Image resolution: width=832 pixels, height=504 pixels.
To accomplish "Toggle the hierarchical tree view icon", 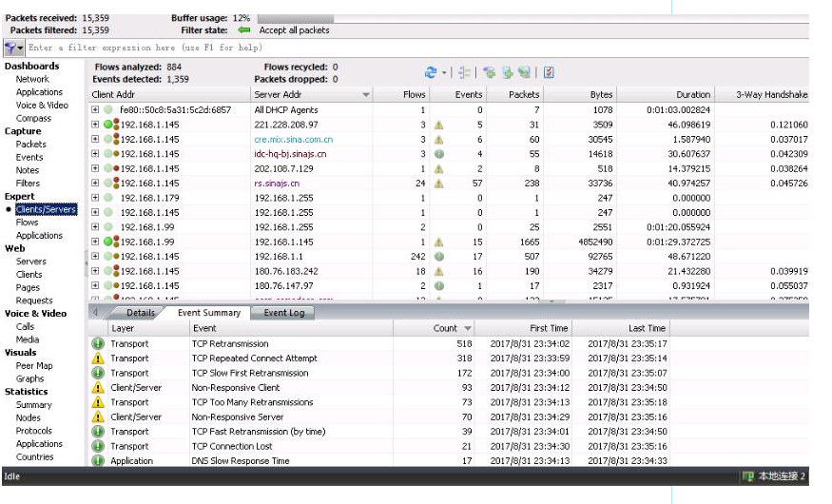I will point(464,72).
